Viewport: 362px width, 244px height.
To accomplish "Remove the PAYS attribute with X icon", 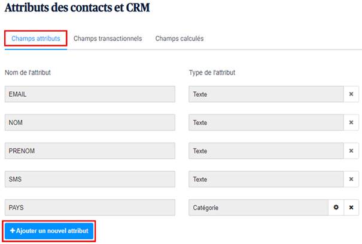I will pos(351,208).
